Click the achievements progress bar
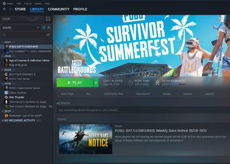This screenshot has height=164, width=230. tap(178, 84)
